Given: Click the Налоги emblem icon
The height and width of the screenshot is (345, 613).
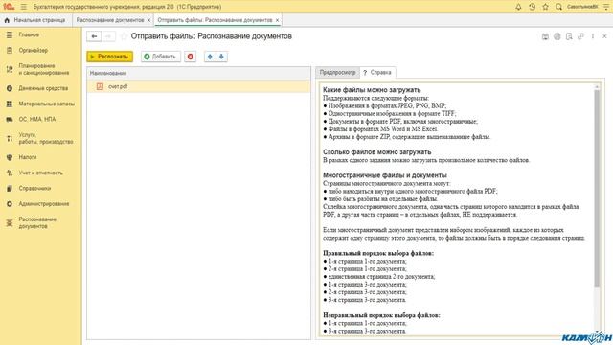Looking at the screenshot, I should click(10, 157).
